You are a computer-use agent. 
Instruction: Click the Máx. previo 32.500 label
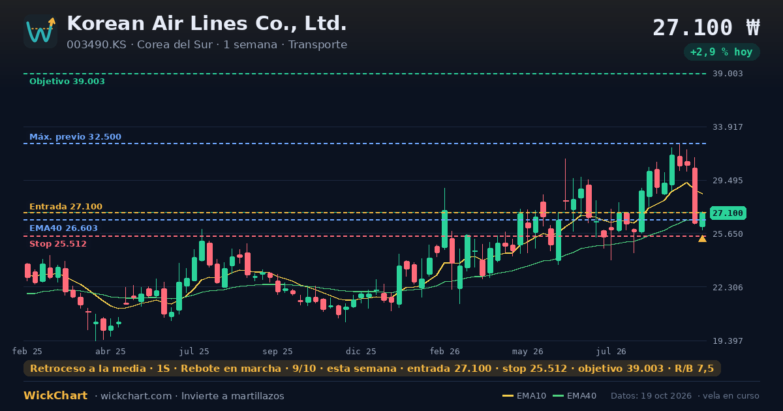pos(75,137)
